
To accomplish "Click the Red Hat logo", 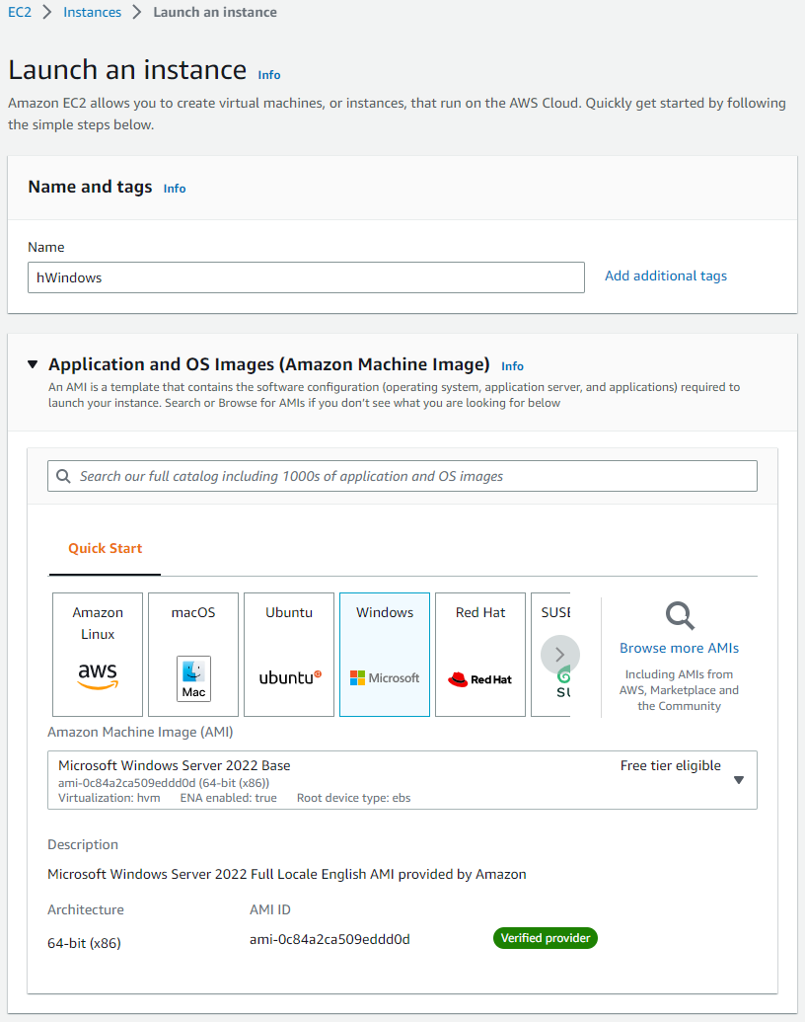I will (x=480, y=679).
